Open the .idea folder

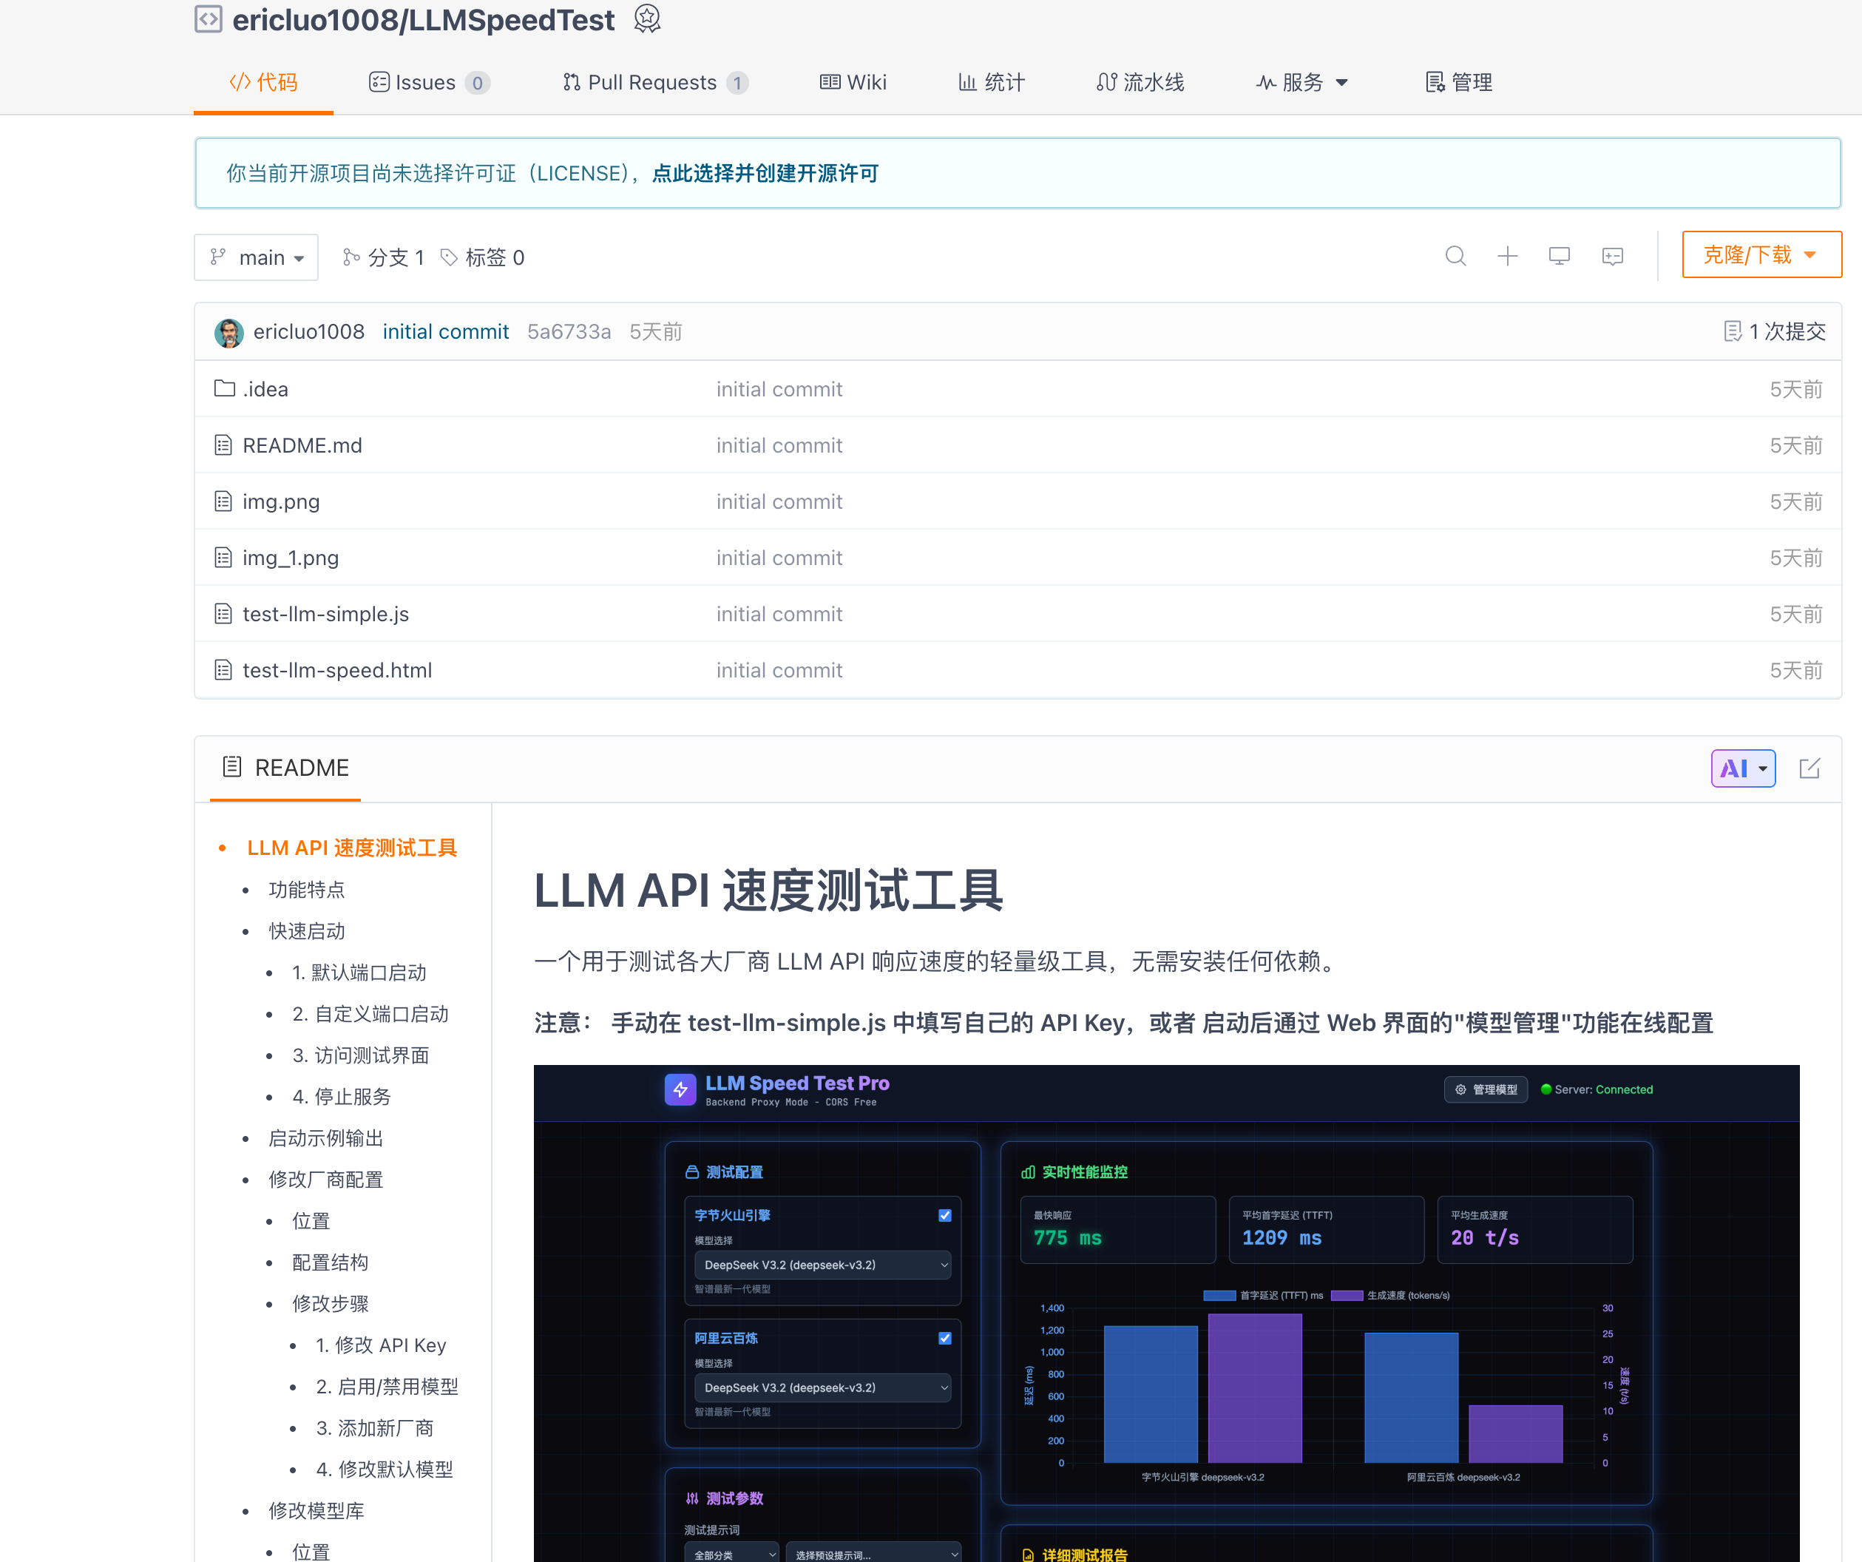(x=265, y=390)
